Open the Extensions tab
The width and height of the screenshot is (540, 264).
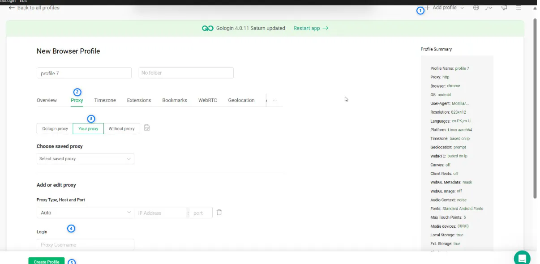click(x=139, y=100)
